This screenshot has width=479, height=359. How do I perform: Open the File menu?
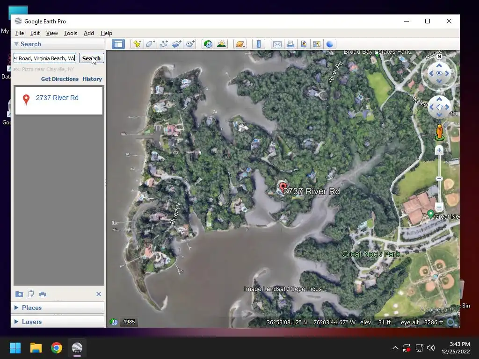tap(20, 33)
